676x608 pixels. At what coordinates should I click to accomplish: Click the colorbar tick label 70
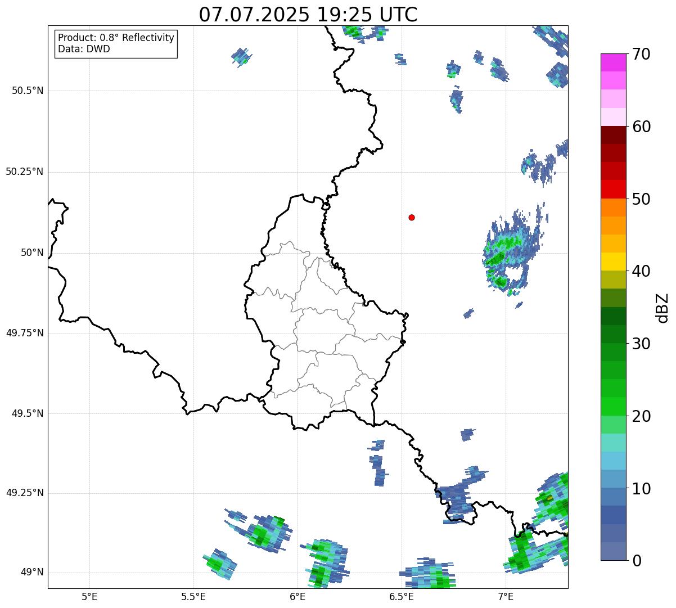point(641,54)
